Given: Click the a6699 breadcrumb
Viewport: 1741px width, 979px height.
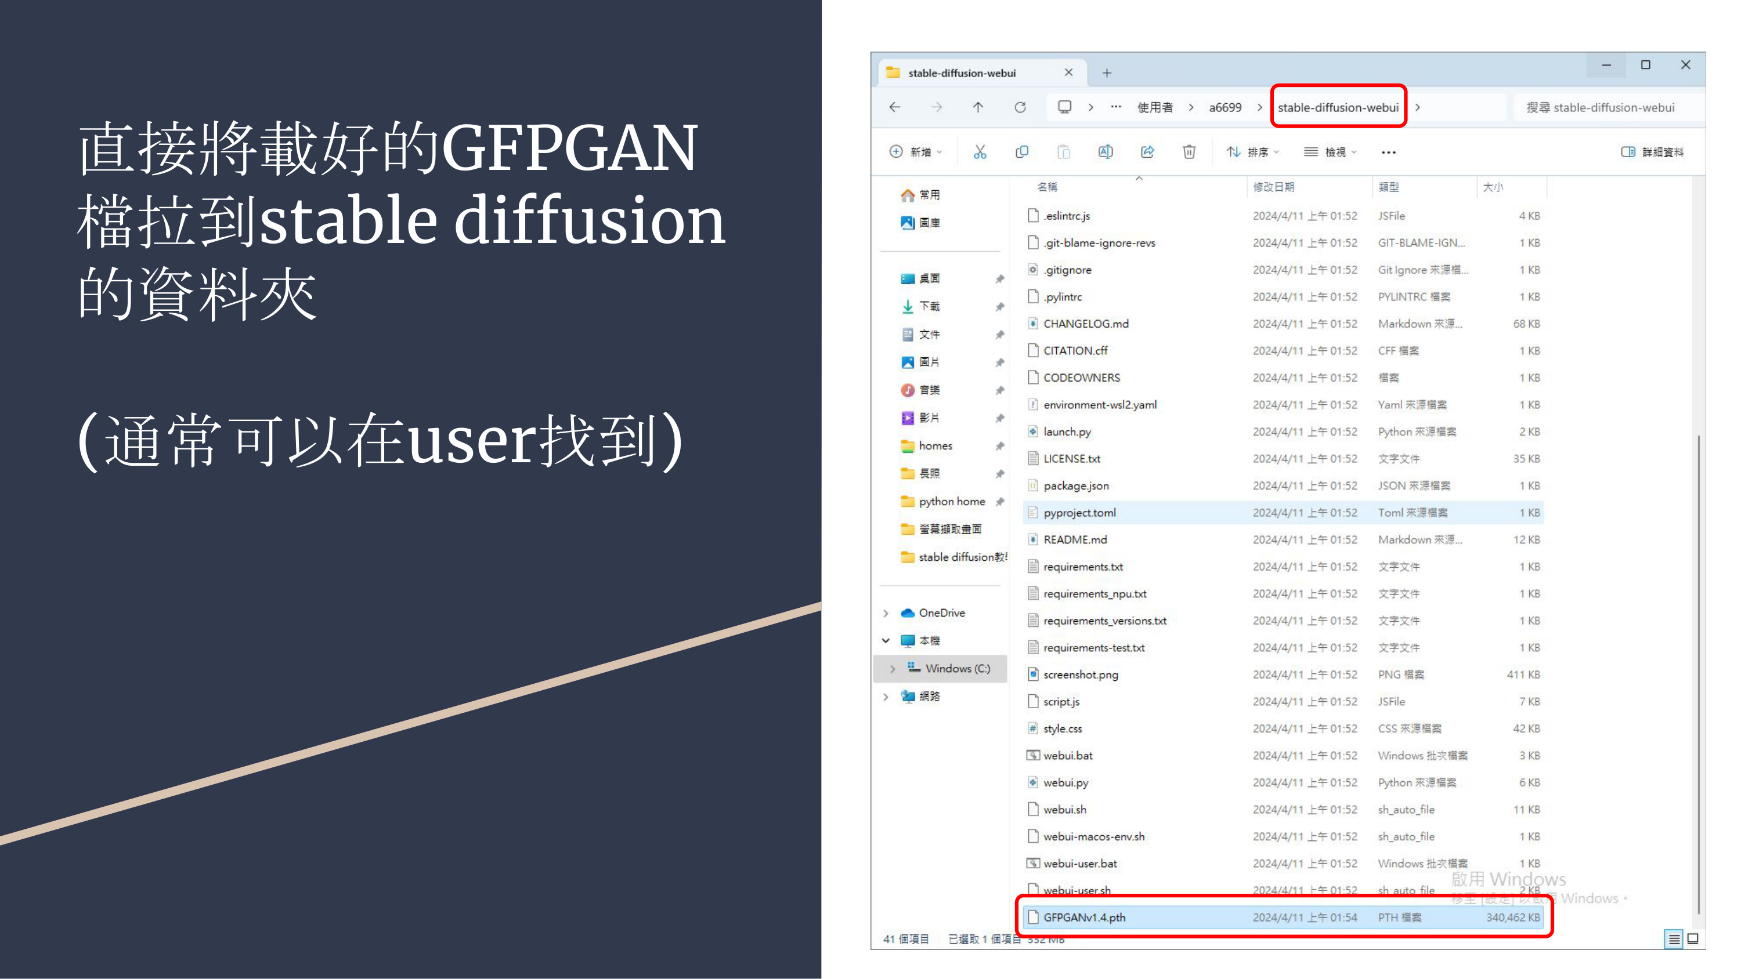Looking at the screenshot, I should click(1225, 107).
